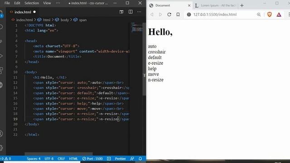Stop Live Server at Port : 5500
This screenshot has height=163, width=290.
(x=92, y=158)
